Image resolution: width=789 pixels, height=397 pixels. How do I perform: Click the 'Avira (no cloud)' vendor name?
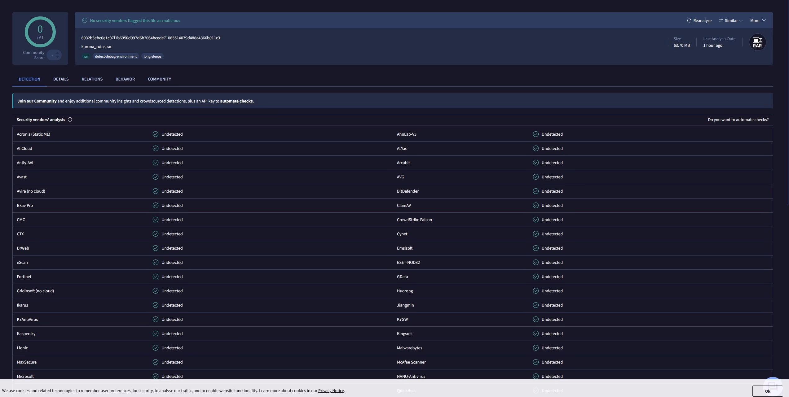pyautogui.click(x=31, y=191)
